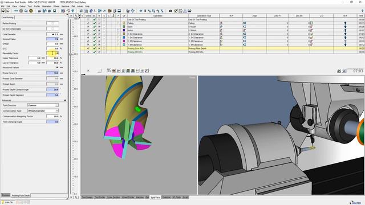Viewport: 365px width, 205px height.
Task: Click the brown wheel pack icon in toolbar
Action: point(109,11)
